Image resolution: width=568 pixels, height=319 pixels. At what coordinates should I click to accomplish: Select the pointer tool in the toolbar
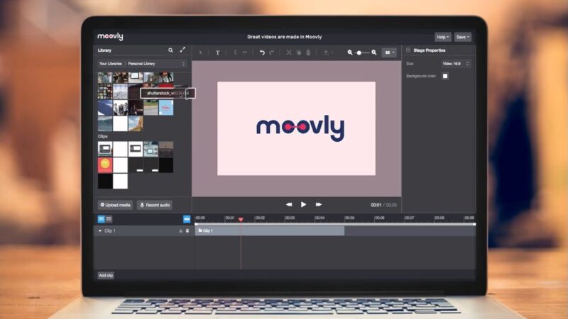(x=200, y=52)
